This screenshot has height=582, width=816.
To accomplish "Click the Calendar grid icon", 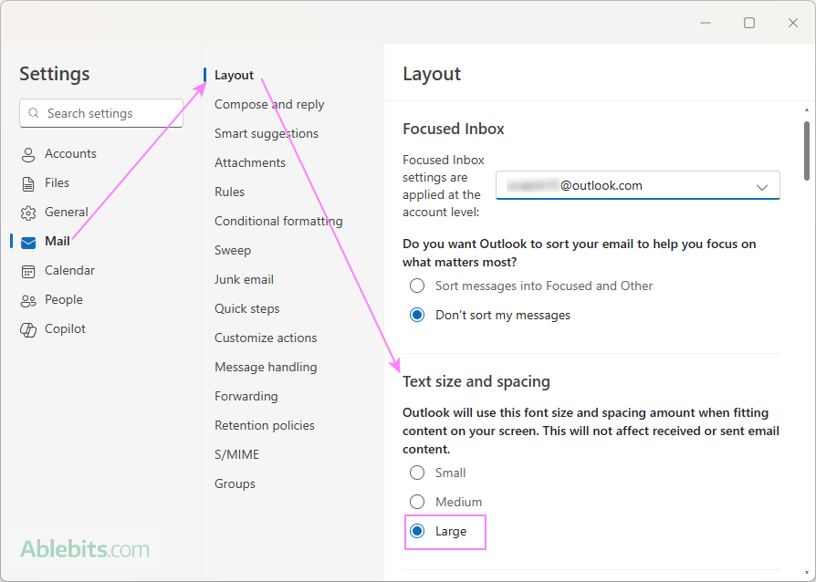I will point(28,272).
